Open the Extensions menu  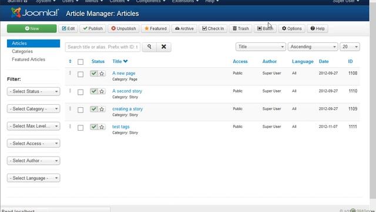tap(185, 1)
